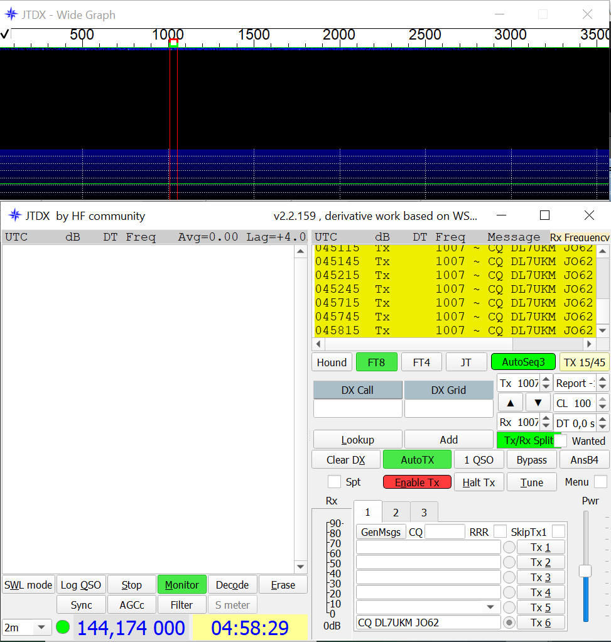Open the 2m band dropdown
This screenshot has height=642, width=611.
[42, 627]
